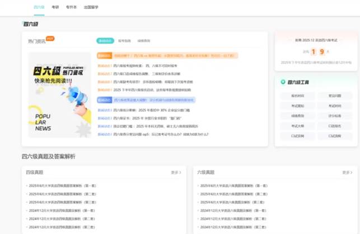Switch to the 成绩查询 news filter tab
The image size is (360, 234).
143,41
